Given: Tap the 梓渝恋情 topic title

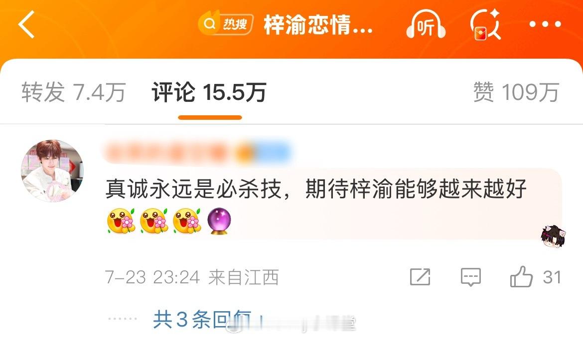Looking at the screenshot, I should [x=318, y=25].
